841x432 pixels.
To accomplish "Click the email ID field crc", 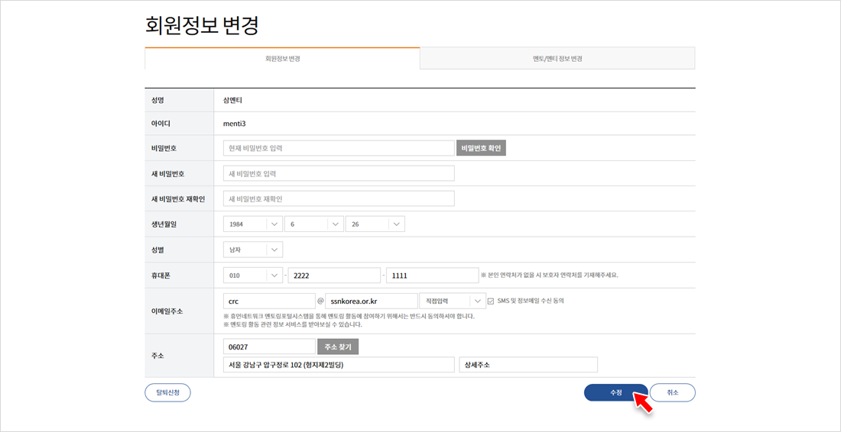I will (269, 301).
